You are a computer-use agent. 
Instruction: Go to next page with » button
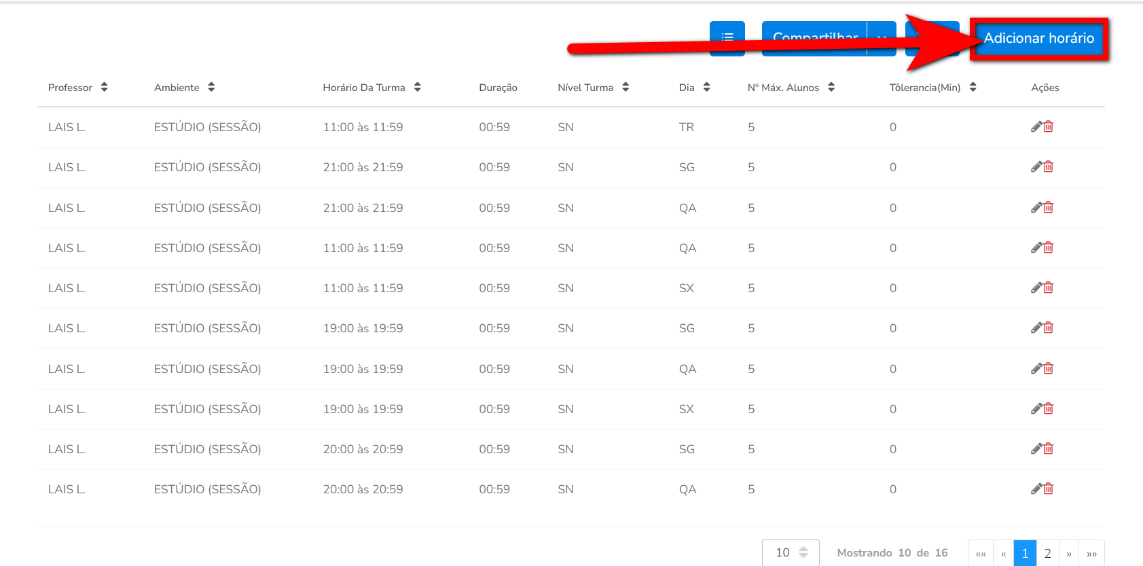[1069, 553]
